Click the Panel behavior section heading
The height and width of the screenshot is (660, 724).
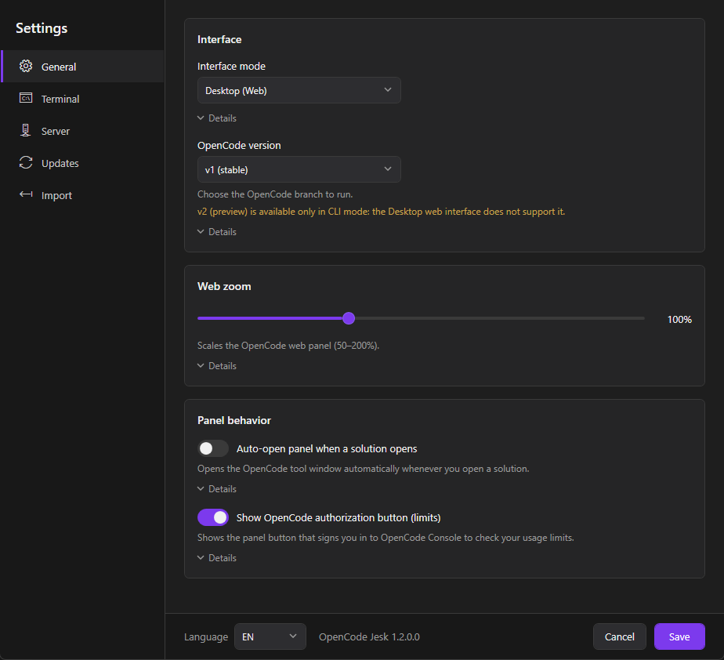coord(234,420)
